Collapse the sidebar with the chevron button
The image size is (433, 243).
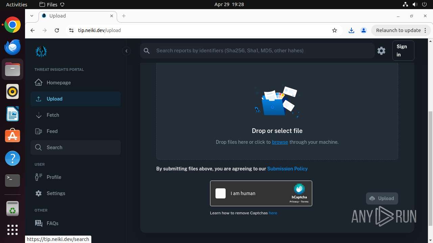(x=126, y=51)
